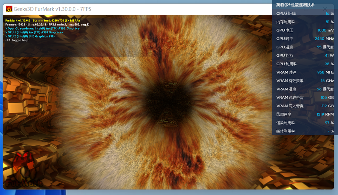
Task: Click the VRAM 温度 reading row
Action: tap(305, 89)
